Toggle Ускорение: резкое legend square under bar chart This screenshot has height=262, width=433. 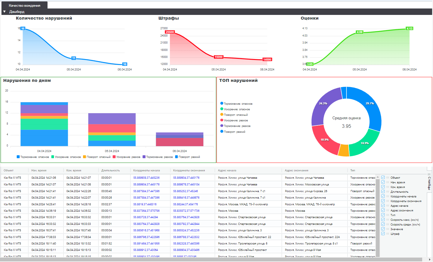[114, 157]
